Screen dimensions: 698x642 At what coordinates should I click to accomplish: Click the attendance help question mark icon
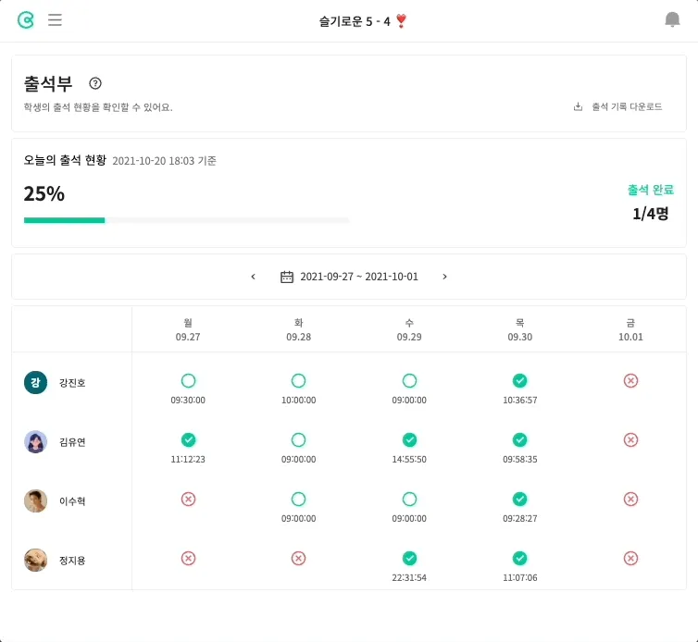point(95,83)
